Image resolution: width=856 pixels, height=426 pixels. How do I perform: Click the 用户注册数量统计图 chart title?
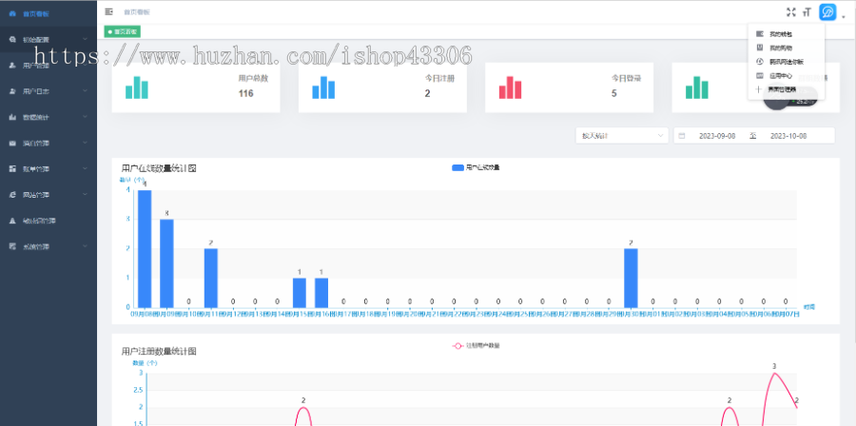[x=159, y=351]
